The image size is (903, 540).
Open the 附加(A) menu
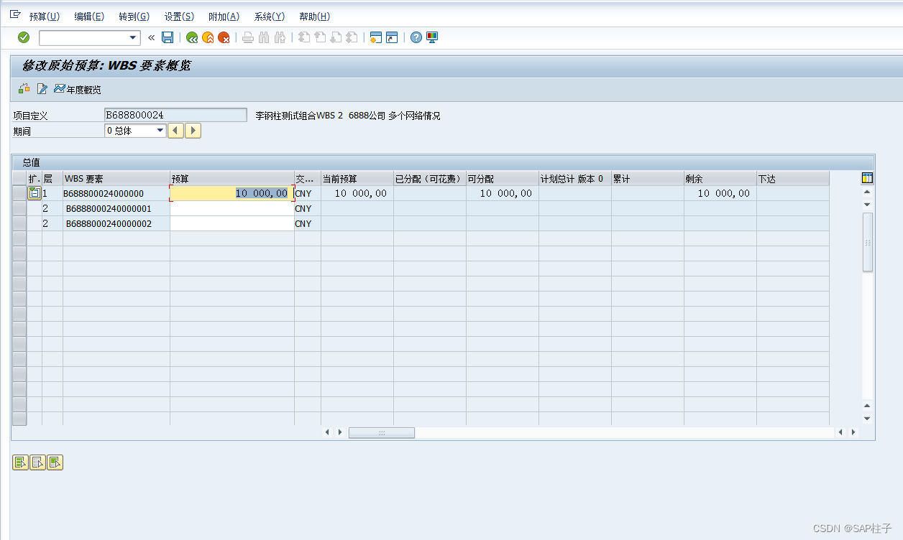tap(224, 17)
